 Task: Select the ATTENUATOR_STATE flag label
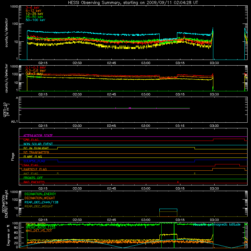click(38, 136)
